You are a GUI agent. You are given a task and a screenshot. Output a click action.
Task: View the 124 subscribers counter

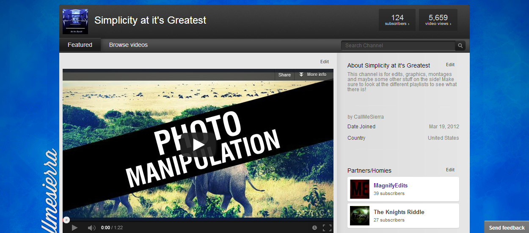click(x=397, y=20)
